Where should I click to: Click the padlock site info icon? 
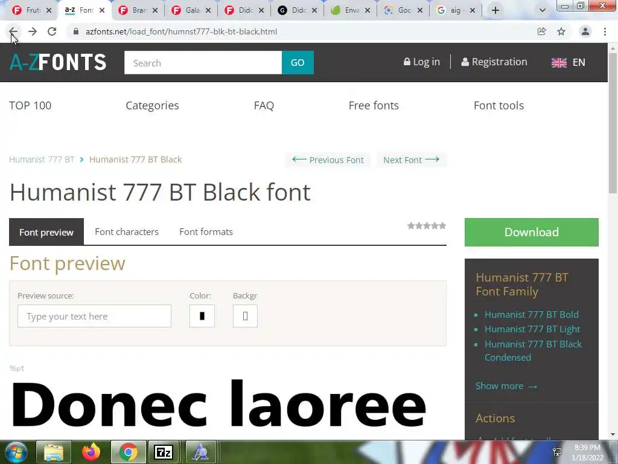[x=76, y=31]
